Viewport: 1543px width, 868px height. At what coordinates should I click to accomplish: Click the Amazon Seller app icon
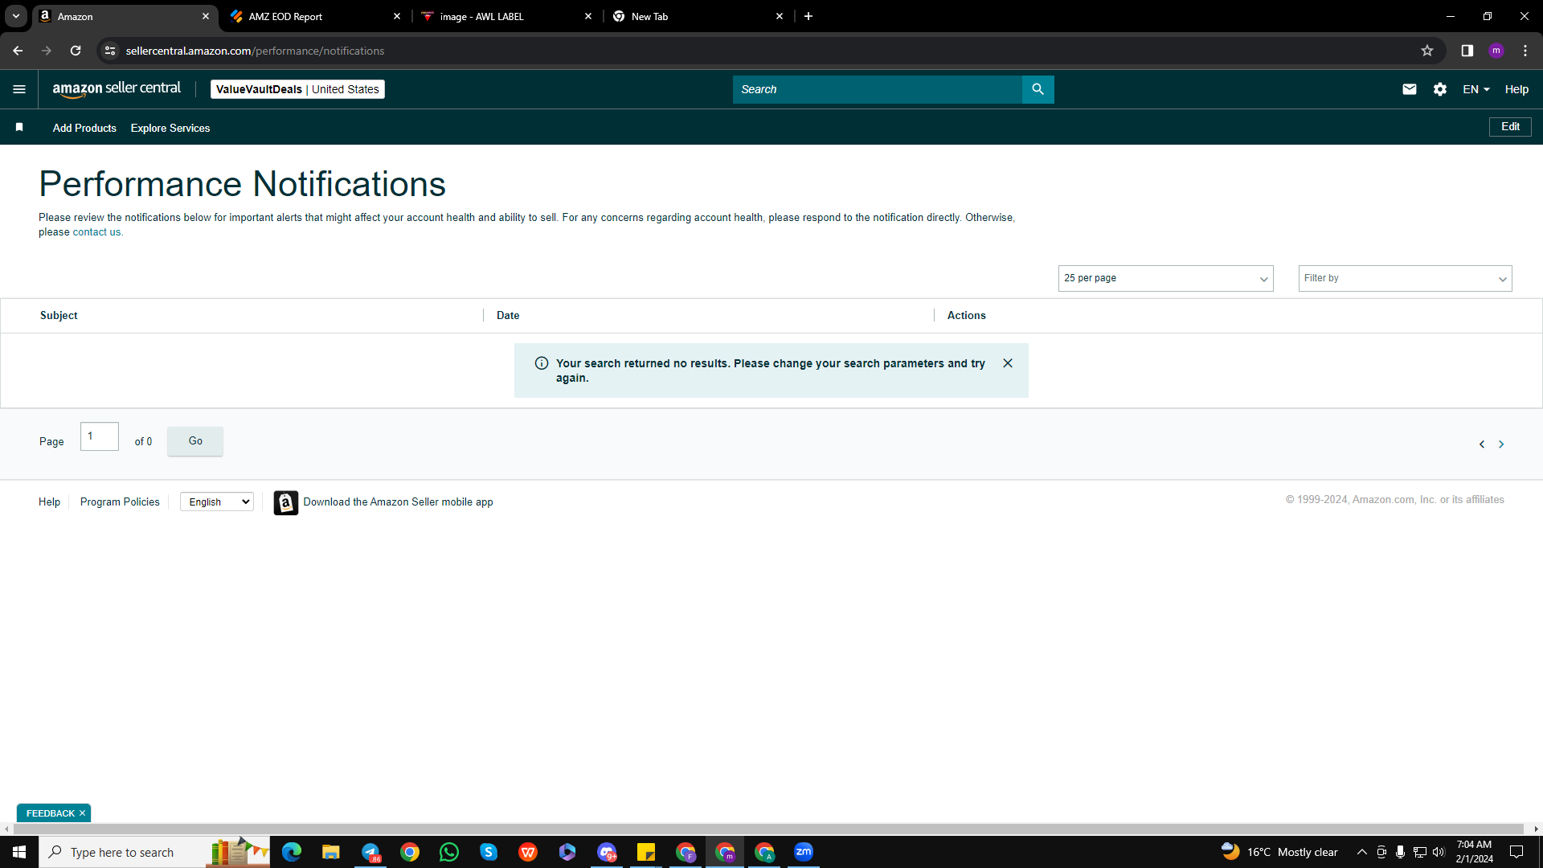[286, 502]
